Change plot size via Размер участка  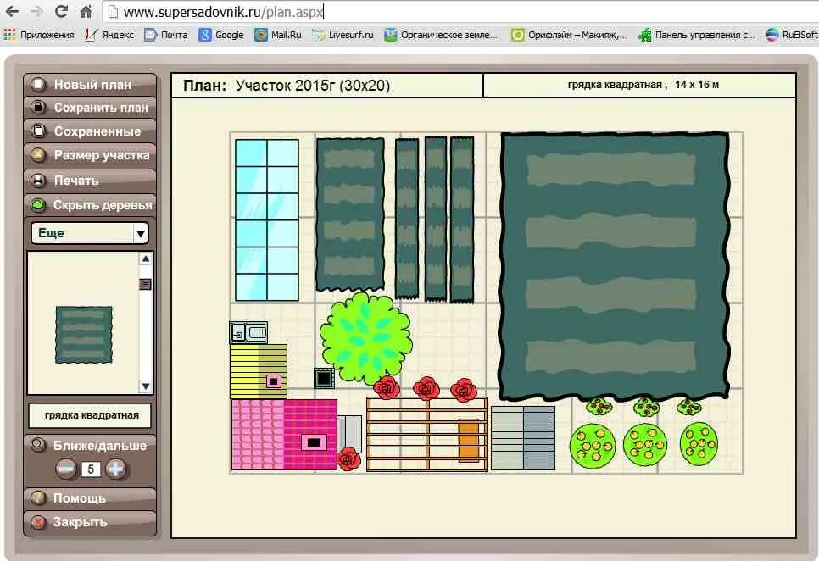pyautogui.click(x=90, y=155)
